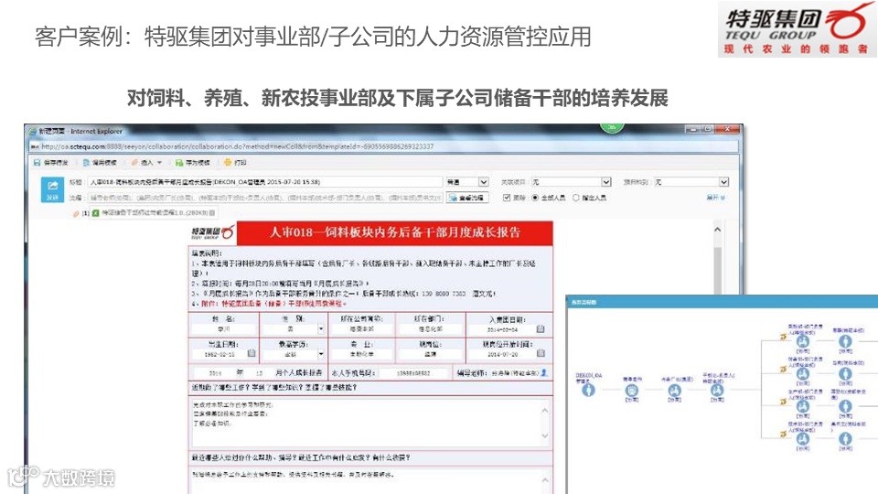878x494 pixels.
Task: Click the print (打印) toolbar icon
Action: (228, 163)
